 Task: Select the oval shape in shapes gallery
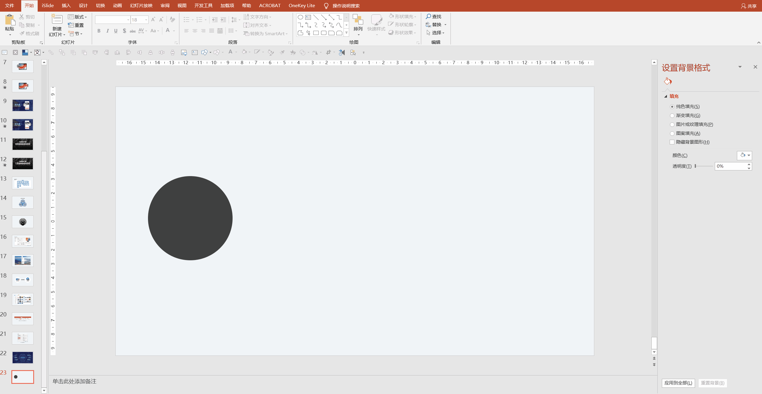pyautogui.click(x=300, y=17)
